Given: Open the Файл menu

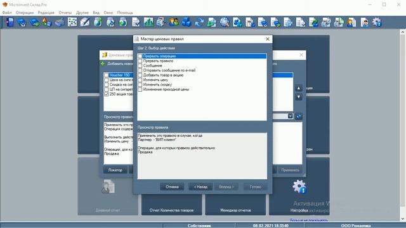Looking at the screenshot, I should 7,13.
